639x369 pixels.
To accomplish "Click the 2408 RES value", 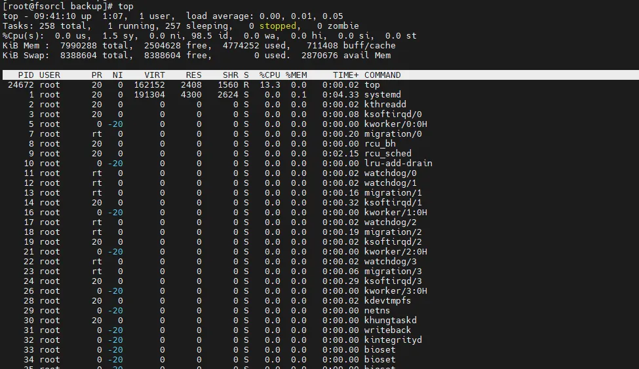I will pos(191,85).
